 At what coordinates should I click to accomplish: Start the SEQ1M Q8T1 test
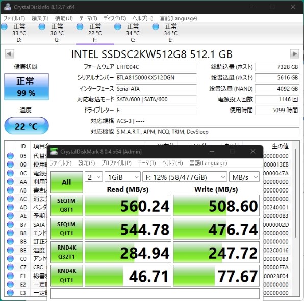click(x=66, y=205)
